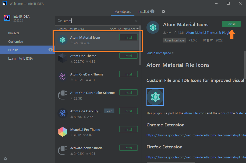
Task: Click the large Atom Material Icons logo in details header
Action: 153,27
